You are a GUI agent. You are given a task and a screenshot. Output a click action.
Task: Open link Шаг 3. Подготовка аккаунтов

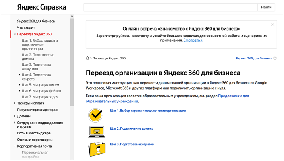[132, 144]
